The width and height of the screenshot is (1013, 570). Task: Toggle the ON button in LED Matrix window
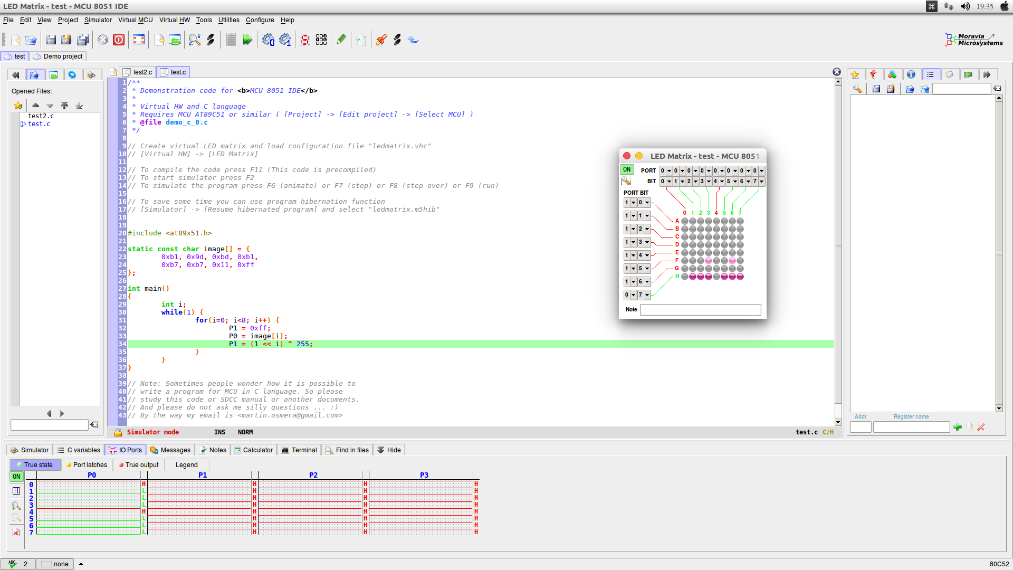[626, 169]
